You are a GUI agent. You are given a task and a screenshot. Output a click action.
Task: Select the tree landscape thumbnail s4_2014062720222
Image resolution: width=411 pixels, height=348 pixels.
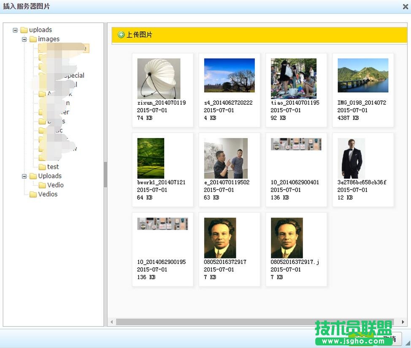coord(230,75)
